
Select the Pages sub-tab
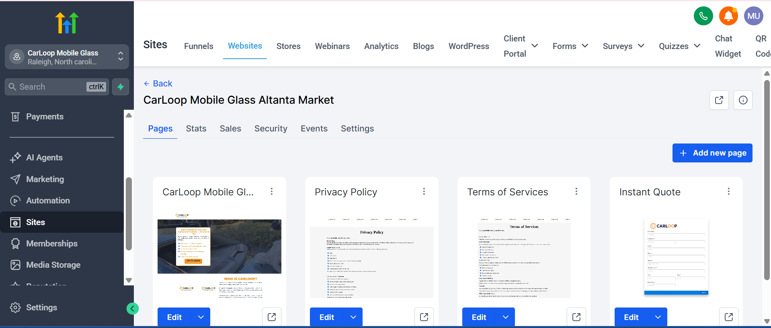pos(160,129)
